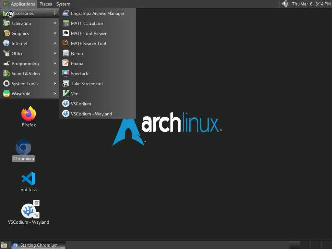Click the 'VSCodium - Wayland' desktop label
The image size is (332, 249).
click(29, 222)
